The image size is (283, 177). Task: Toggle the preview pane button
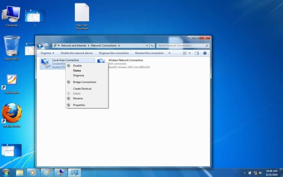(197, 53)
